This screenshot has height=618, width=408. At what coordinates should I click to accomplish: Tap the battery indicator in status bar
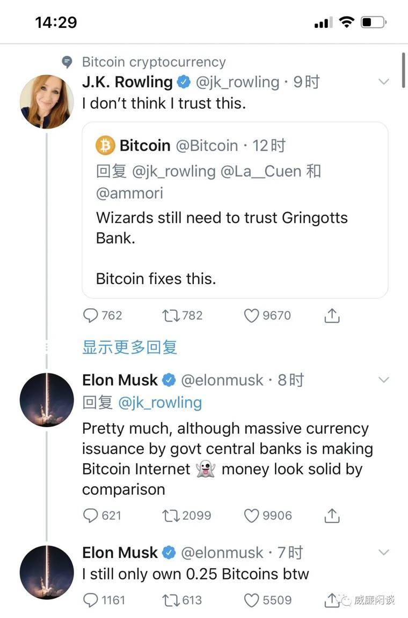(x=372, y=21)
